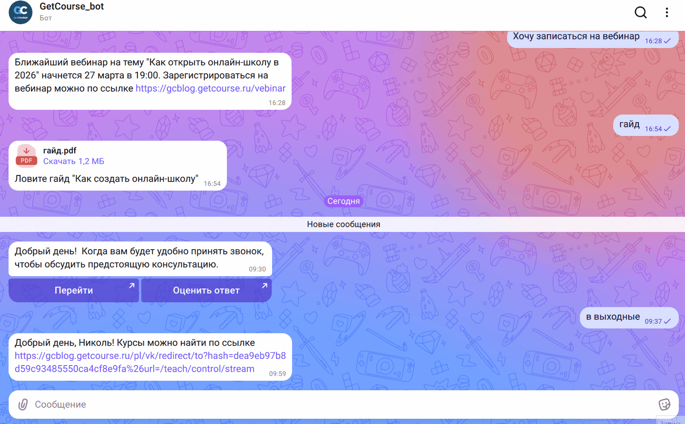Click the Скачать 1,2 МБ download link

pos(74,162)
